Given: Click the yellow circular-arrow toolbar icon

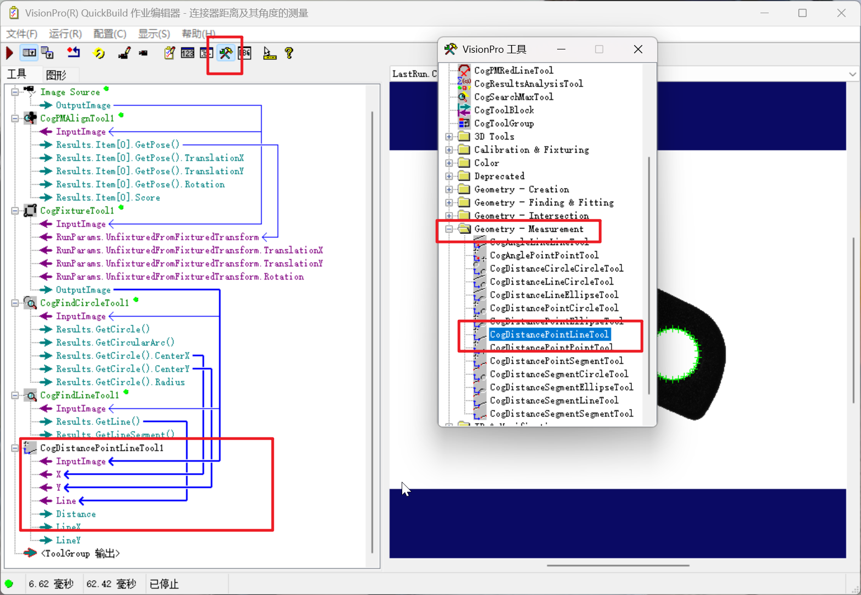Looking at the screenshot, I should [x=99, y=53].
